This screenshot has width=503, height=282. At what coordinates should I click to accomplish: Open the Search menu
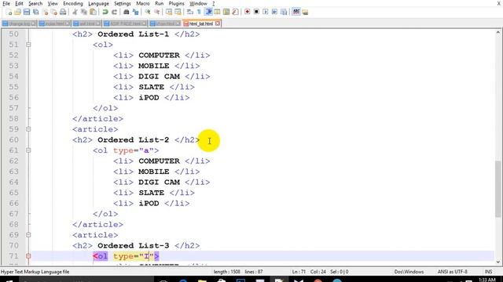[35, 3]
